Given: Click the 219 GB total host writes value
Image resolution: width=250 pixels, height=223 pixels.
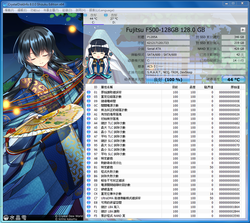Looking at the screenshot, I should [x=233, y=43].
